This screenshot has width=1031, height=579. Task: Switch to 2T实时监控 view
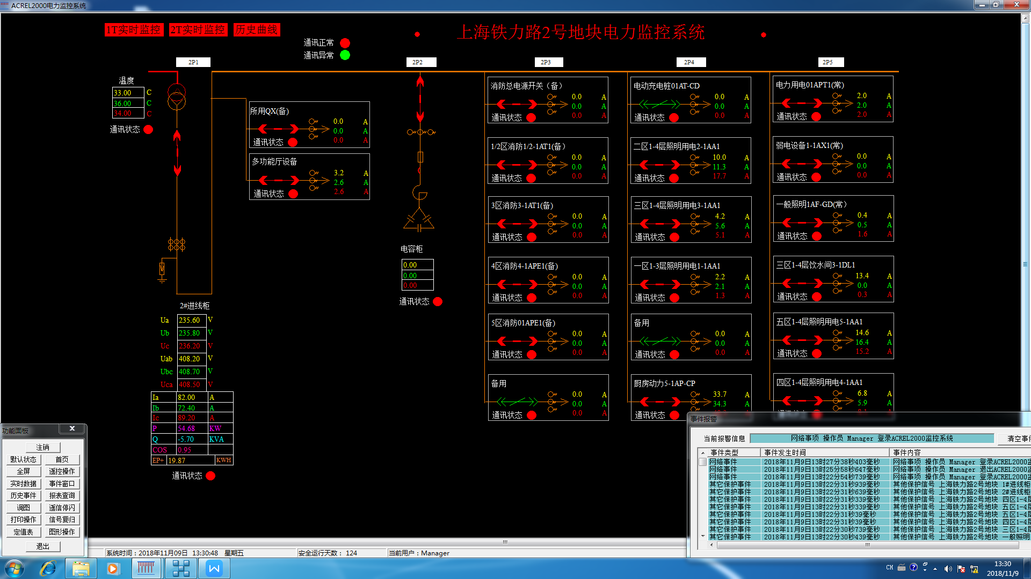tap(198, 30)
